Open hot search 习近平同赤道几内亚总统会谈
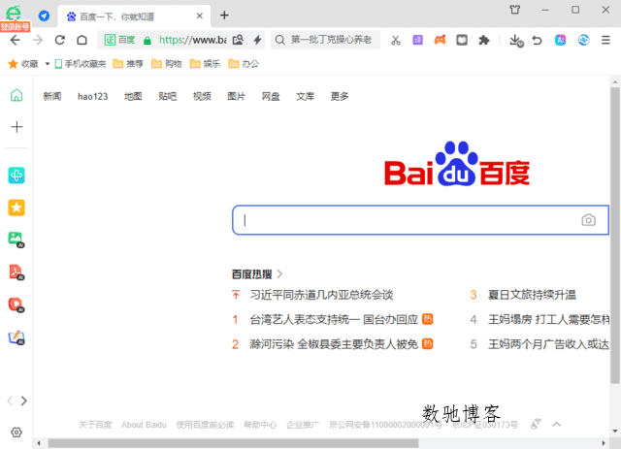The height and width of the screenshot is (449, 621). click(x=321, y=295)
